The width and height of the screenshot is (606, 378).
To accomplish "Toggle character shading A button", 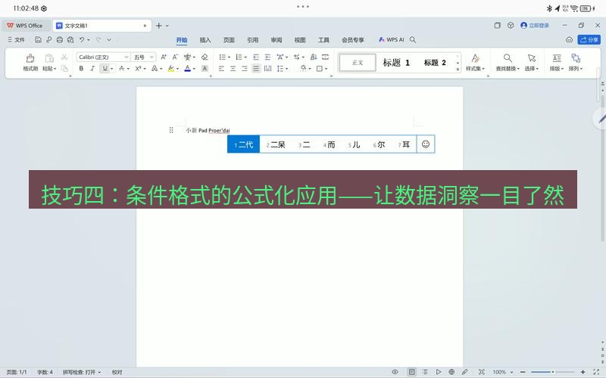I will [205, 69].
